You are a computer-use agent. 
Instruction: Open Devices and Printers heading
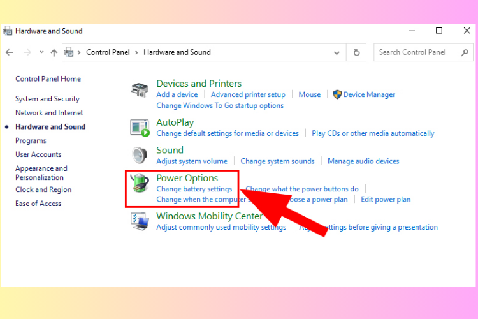[199, 84]
